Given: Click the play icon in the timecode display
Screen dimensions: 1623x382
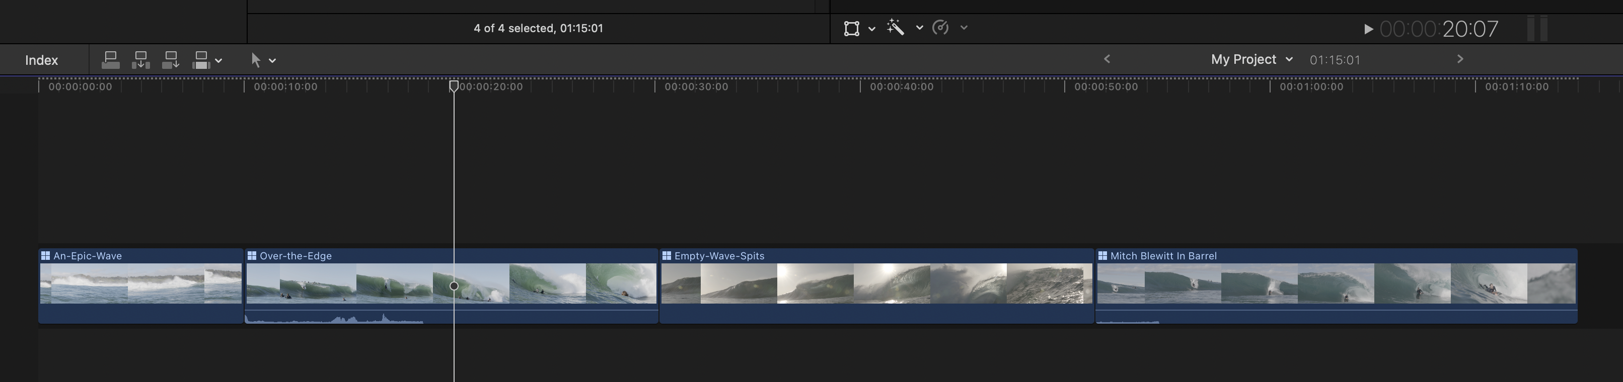Looking at the screenshot, I should tap(1368, 29).
